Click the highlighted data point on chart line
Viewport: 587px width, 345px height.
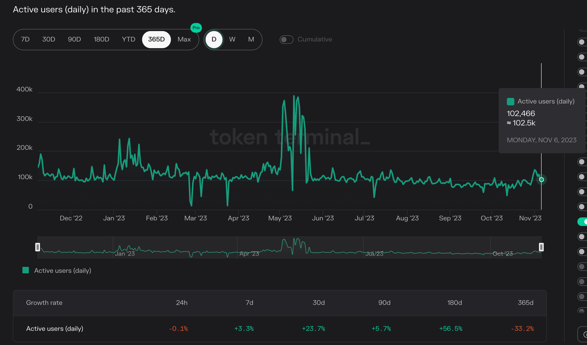tap(542, 180)
